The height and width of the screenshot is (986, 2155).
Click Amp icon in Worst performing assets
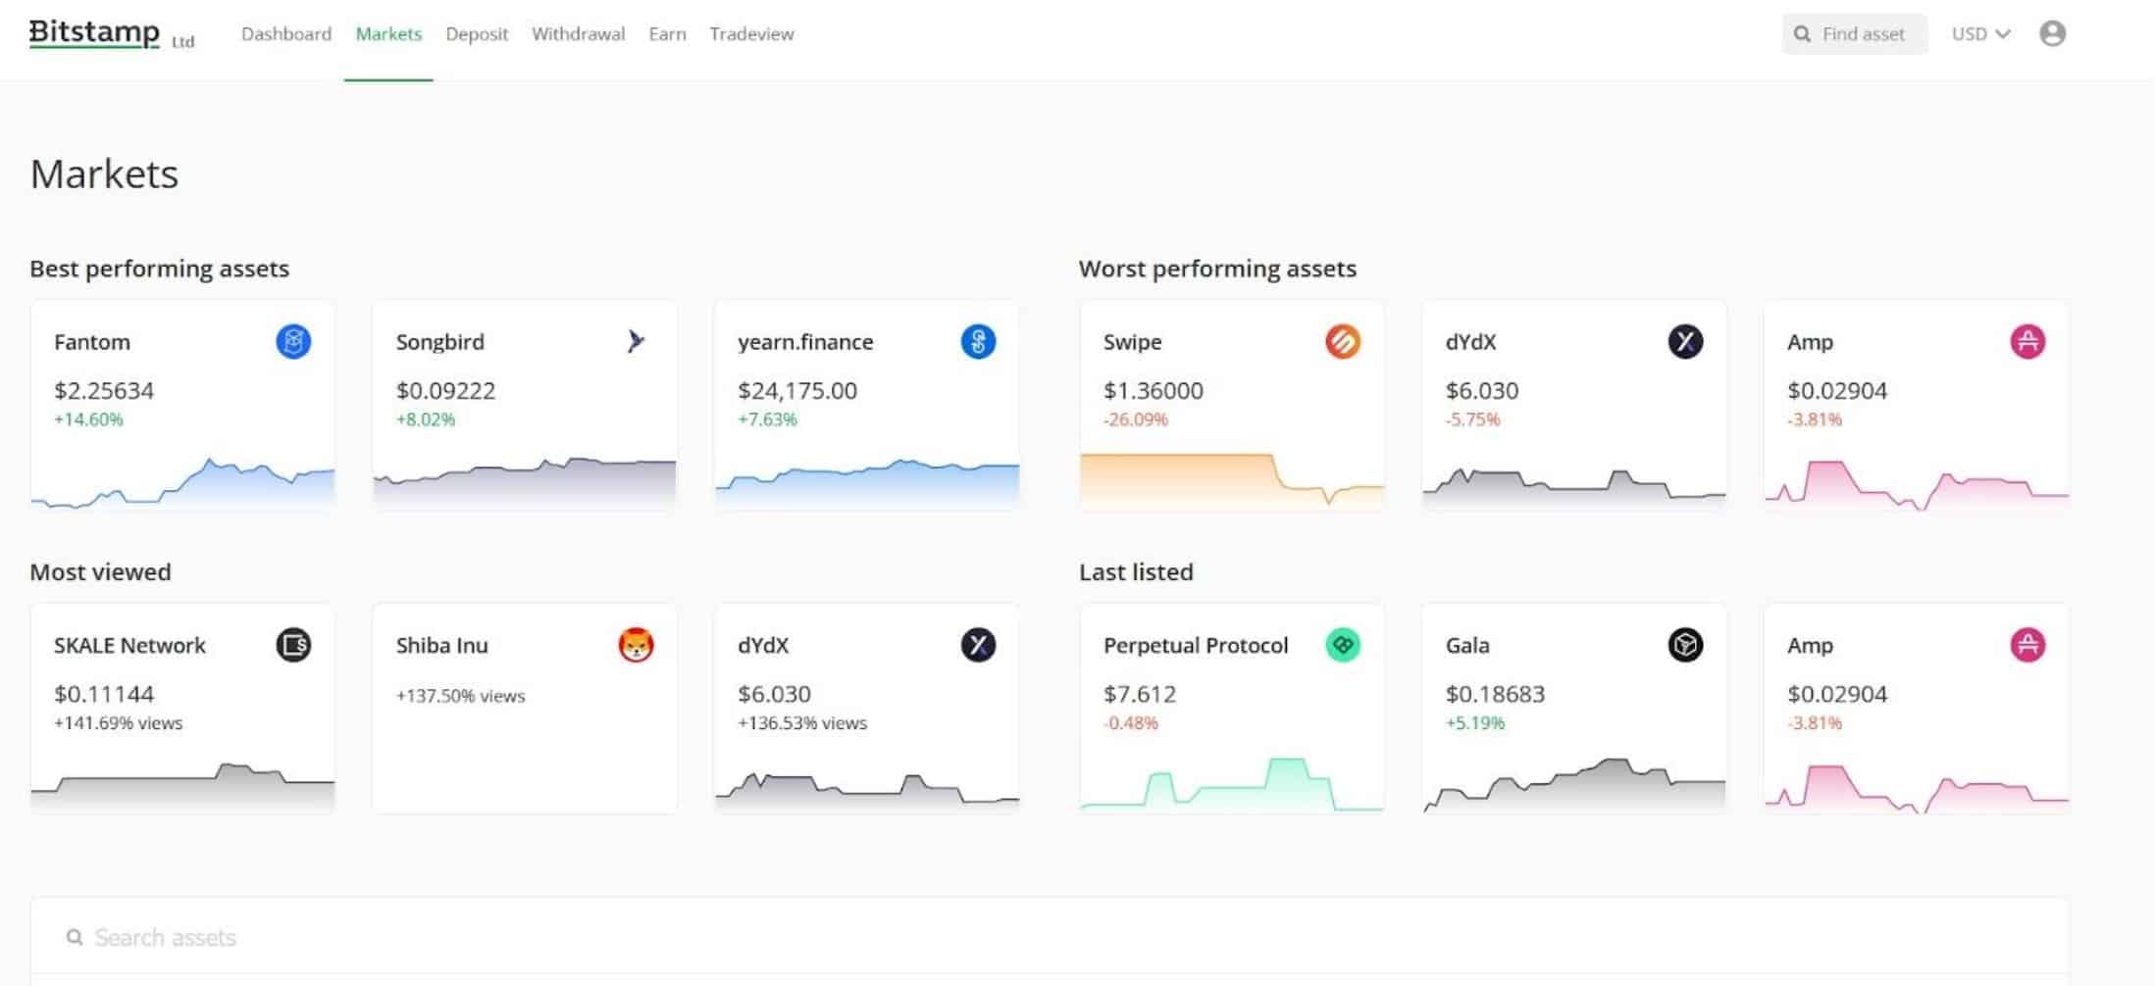point(2027,341)
